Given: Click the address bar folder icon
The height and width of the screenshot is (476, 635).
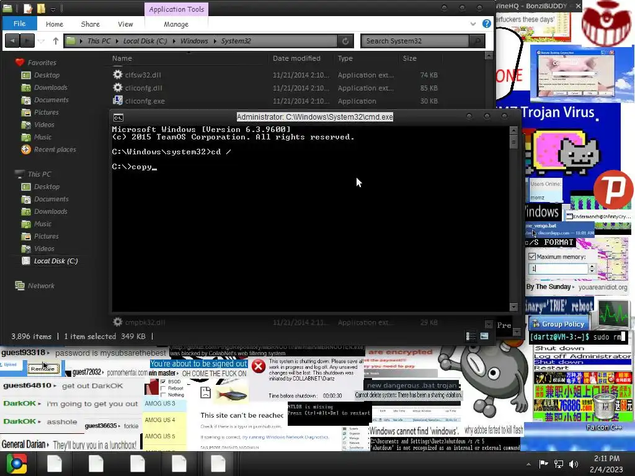Looking at the screenshot, I should [71, 40].
